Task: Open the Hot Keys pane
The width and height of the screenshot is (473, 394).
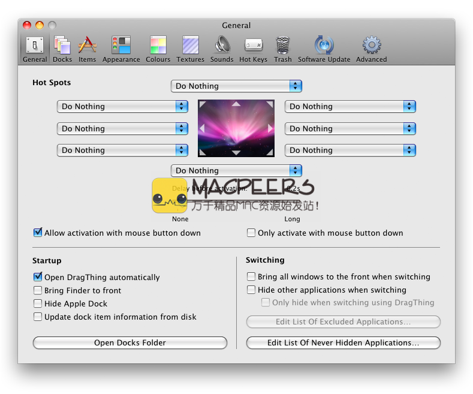Action: 253,49
